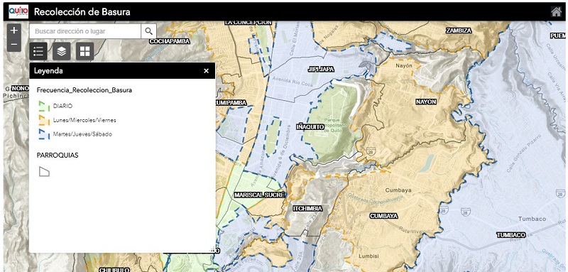Go to the home icon in the header
The width and height of the screenshot is (568, 272).
pos(556,12)
